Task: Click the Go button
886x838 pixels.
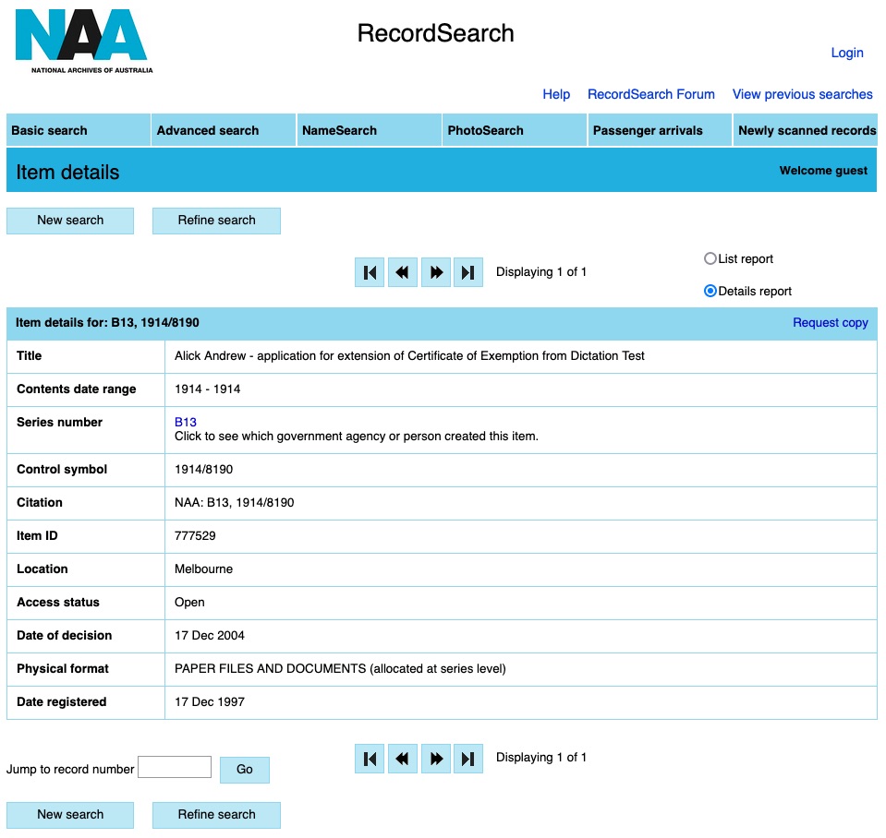Action: pyautogui.click(x=245, y=770)
